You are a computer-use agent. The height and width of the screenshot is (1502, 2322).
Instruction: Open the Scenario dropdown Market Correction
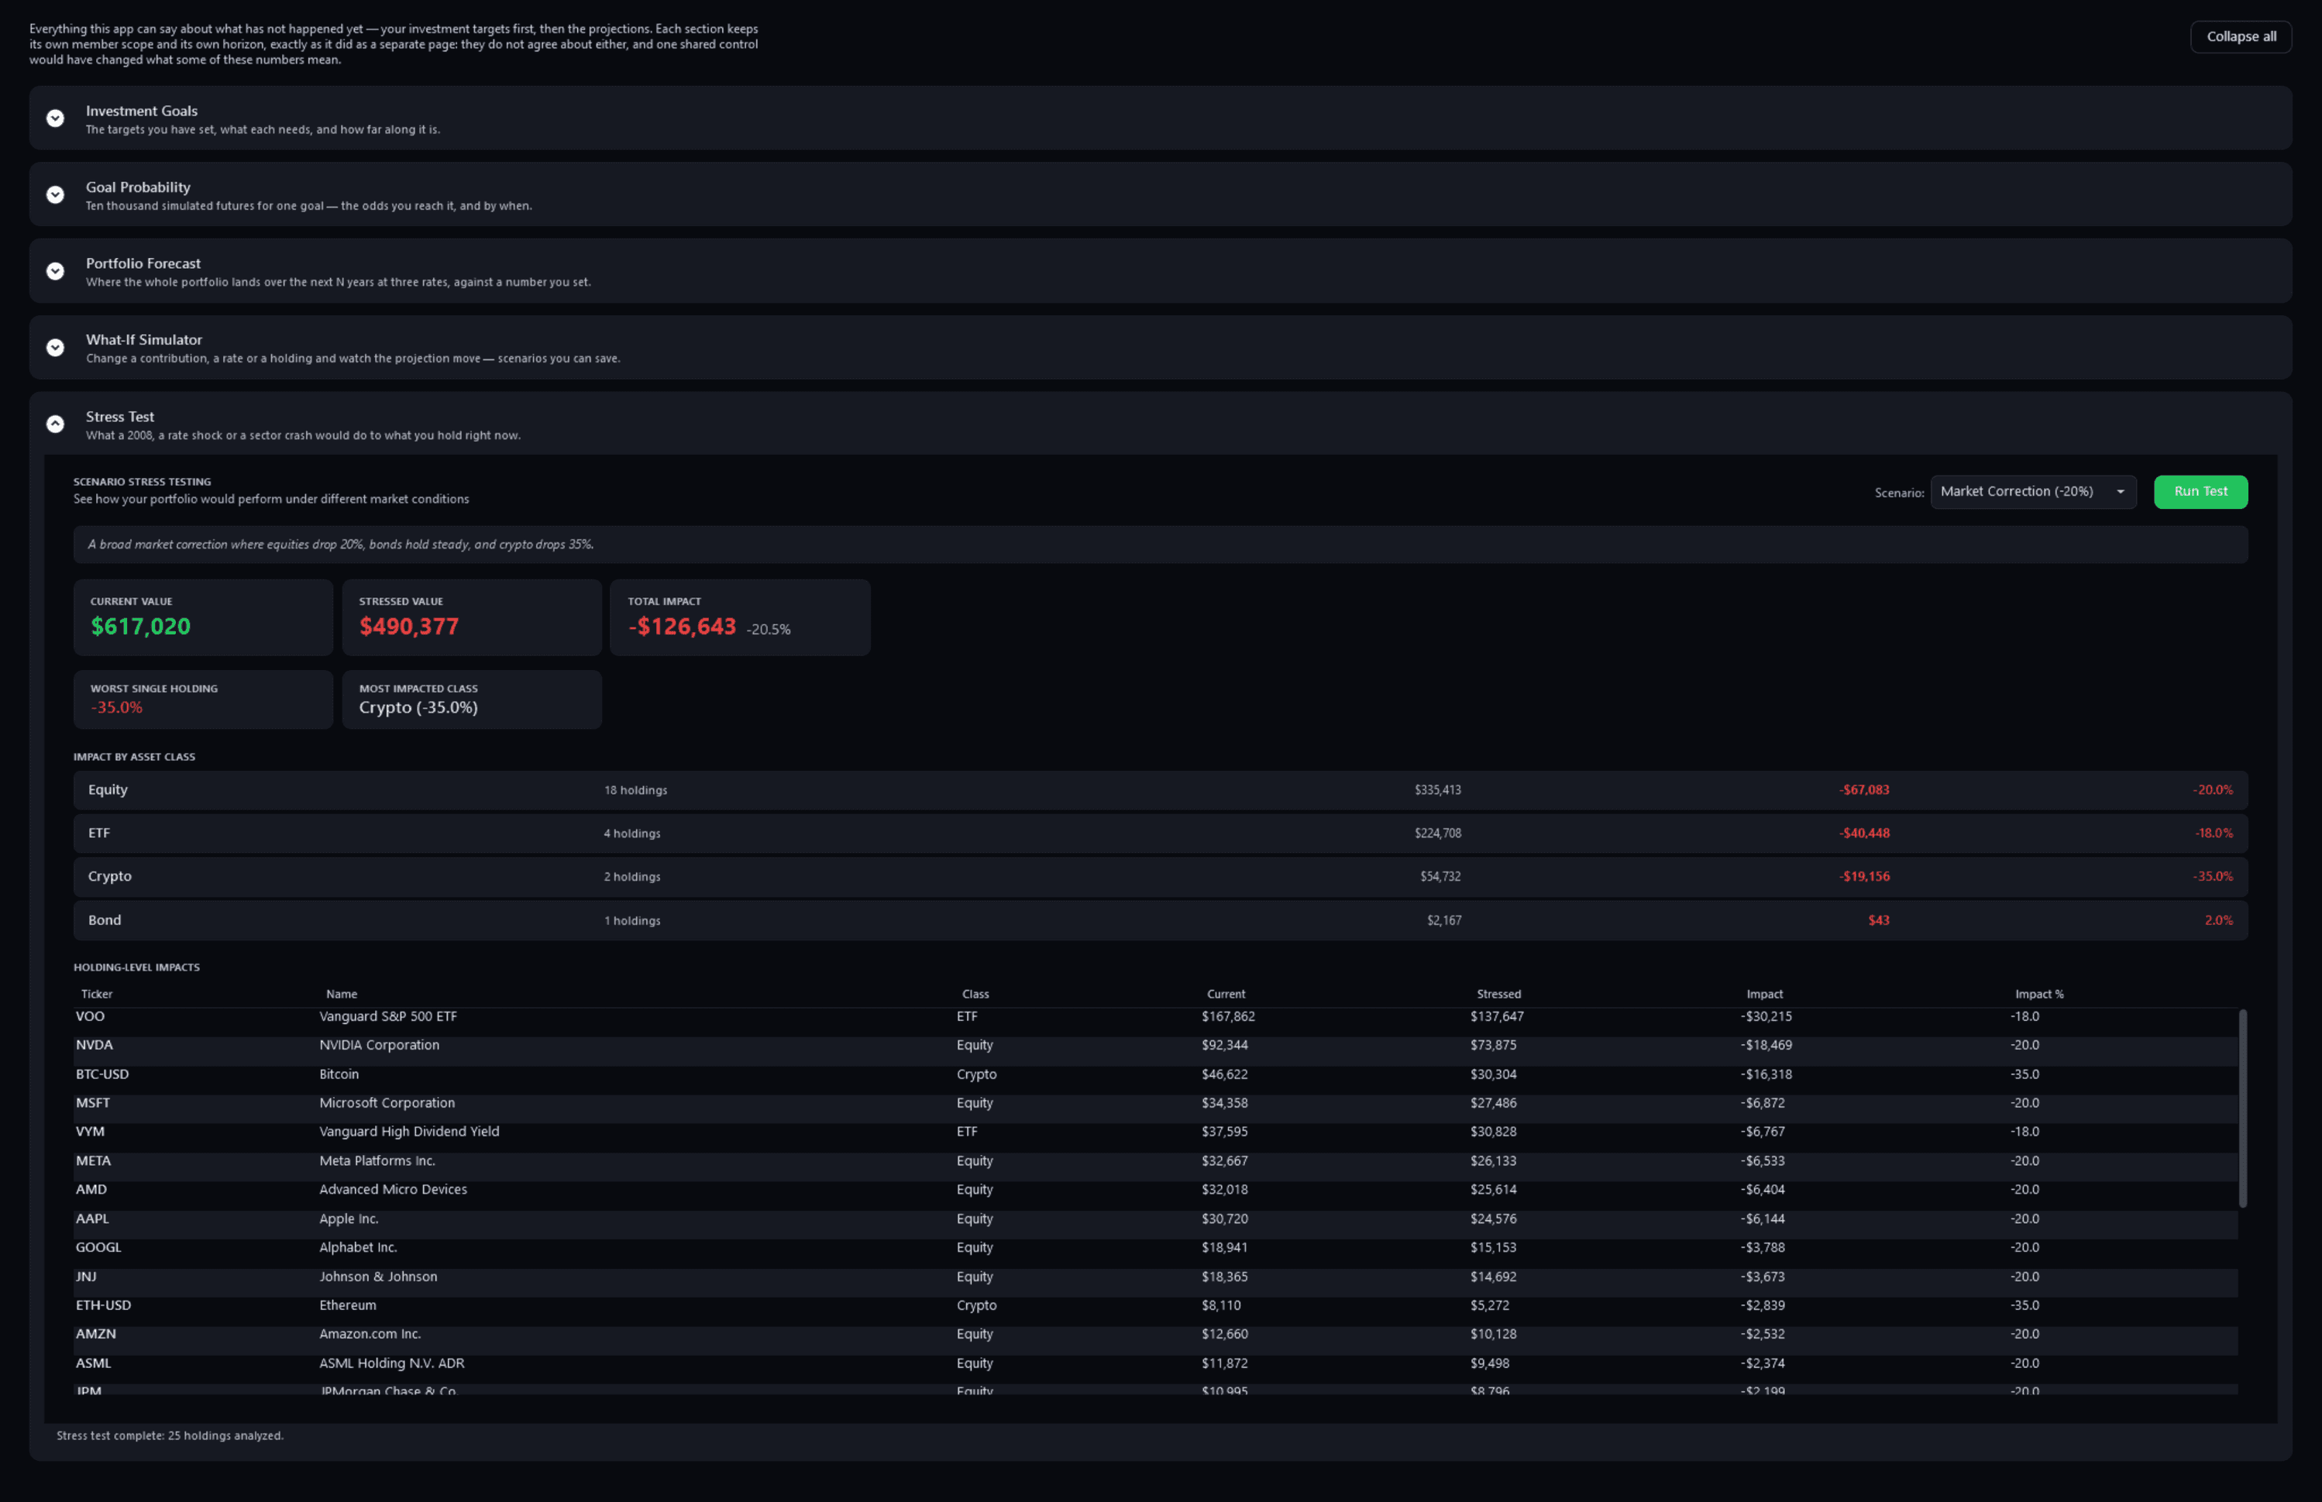[x=2032, y=492]
